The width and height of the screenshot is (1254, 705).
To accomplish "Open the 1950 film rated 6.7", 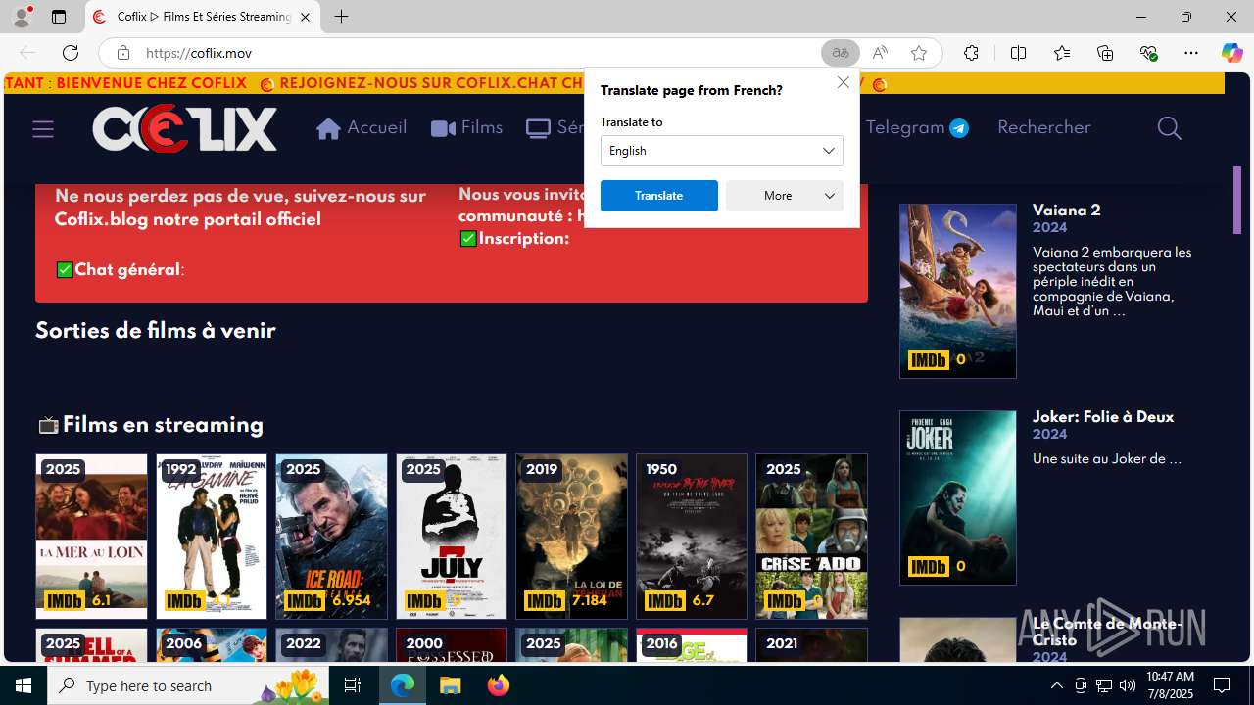I will coord(692,537).
